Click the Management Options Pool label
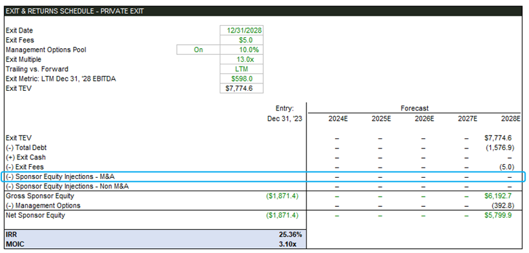The width and height of the screenshot is (529, 253). 46,50
